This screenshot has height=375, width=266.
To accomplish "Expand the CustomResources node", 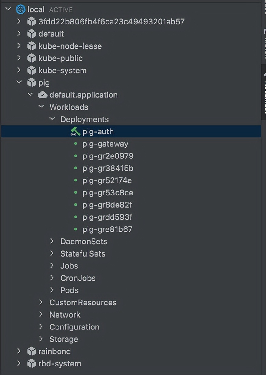I will click(x=41, y=303).
